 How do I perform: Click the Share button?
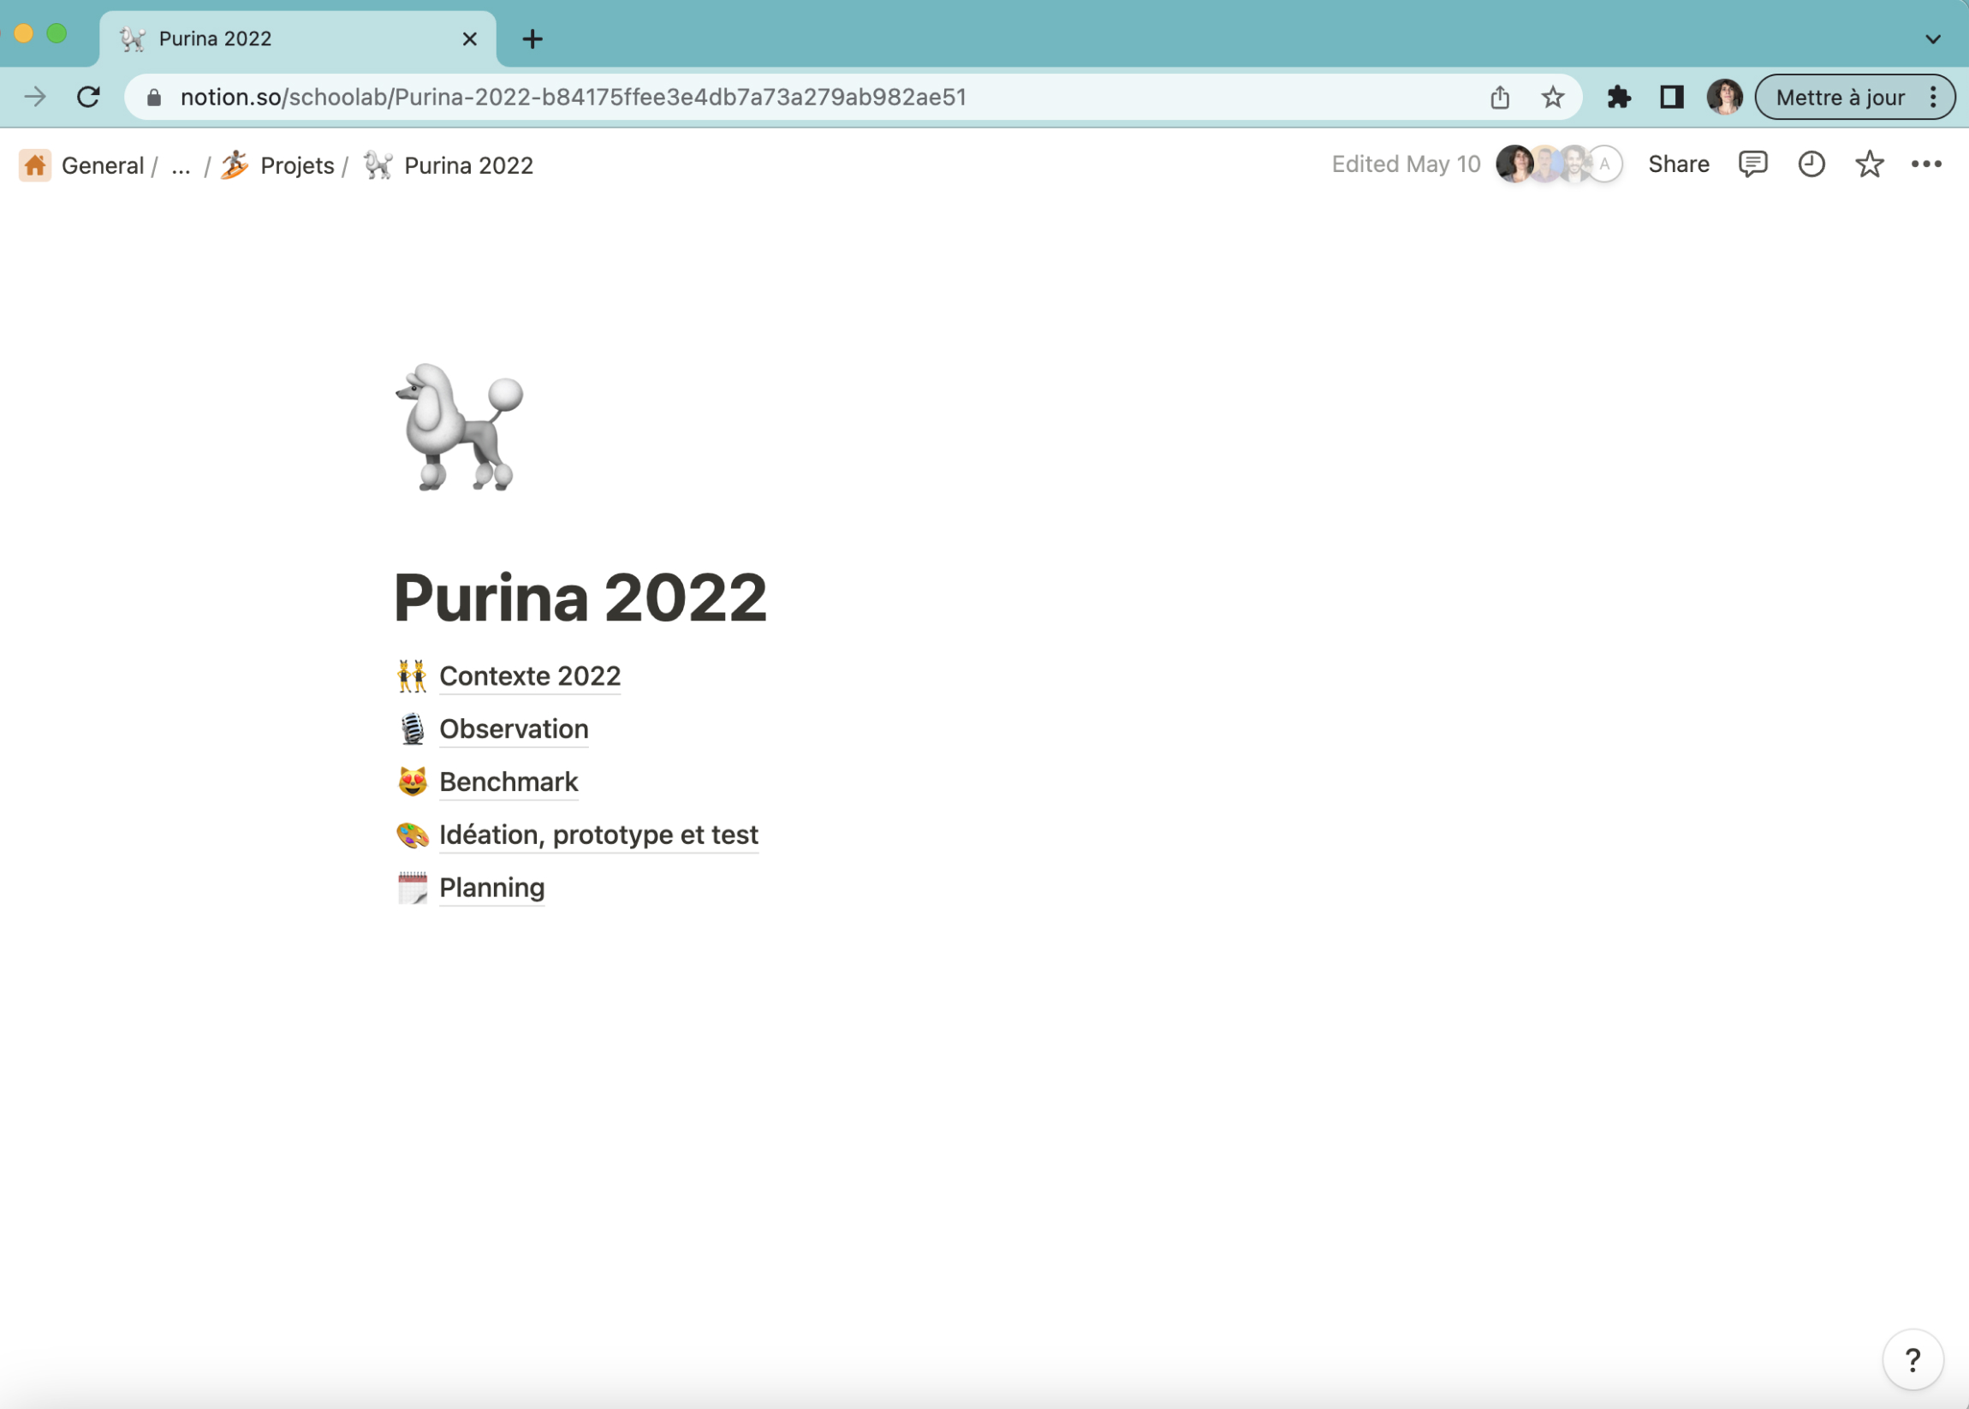point(1678,164)
